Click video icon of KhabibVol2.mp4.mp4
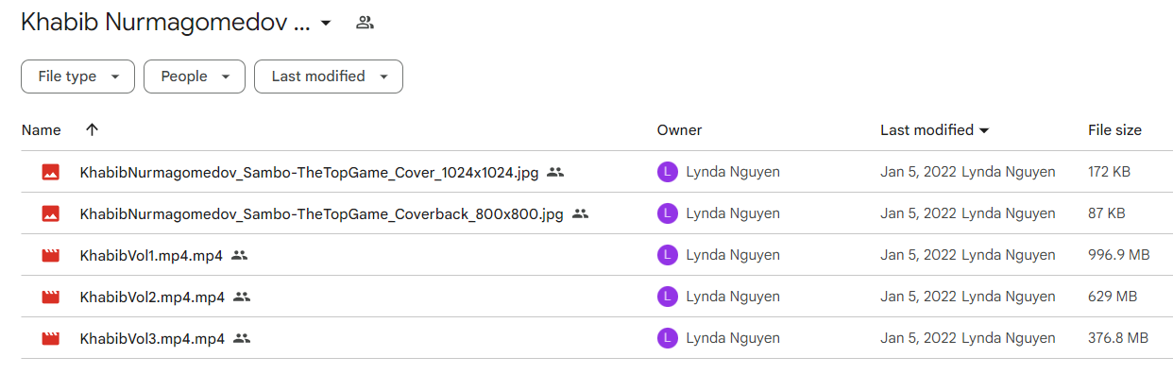 pos(51,297)
